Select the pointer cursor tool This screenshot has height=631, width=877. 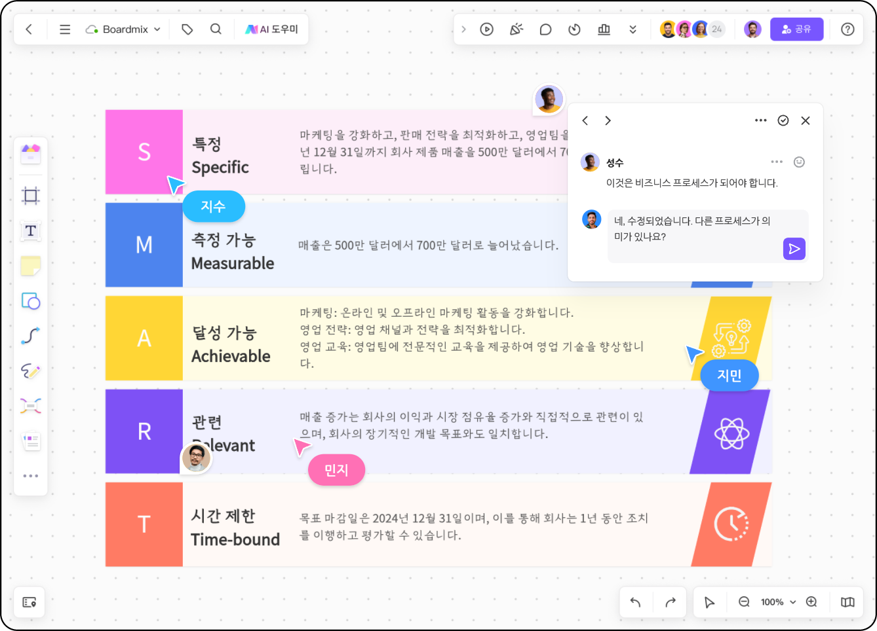tap(709, 602)
